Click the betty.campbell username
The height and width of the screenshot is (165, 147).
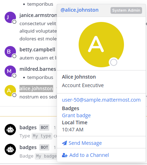[37, 50]
